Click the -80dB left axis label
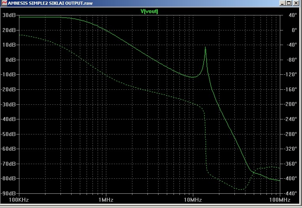Image resolution: width=302 pixels, height=208 pixels. (8, 178)
